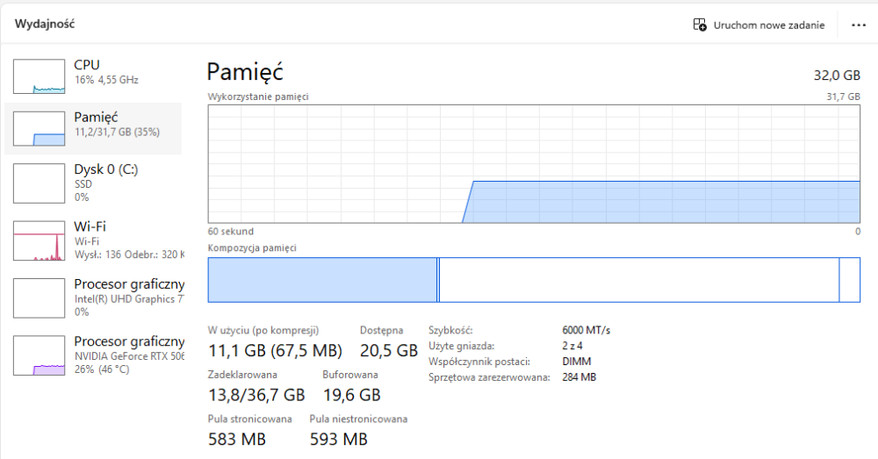Click the Wydajność page heading

[x=43, y=24]
